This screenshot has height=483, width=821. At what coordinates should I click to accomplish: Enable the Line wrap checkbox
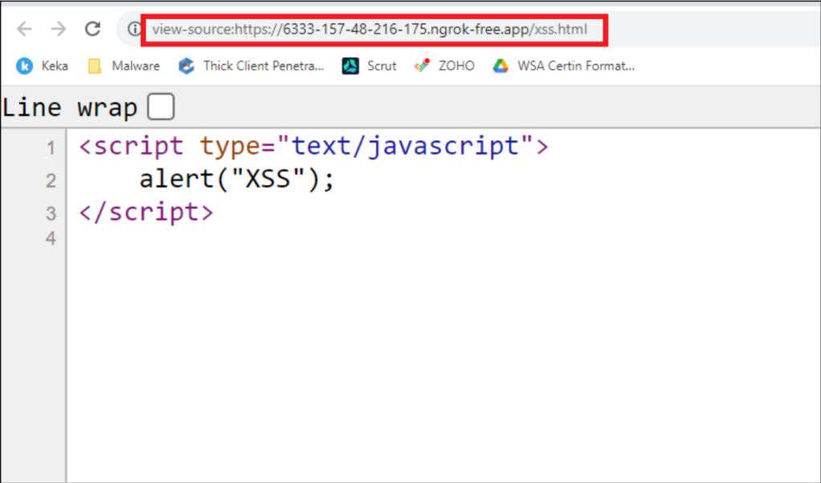(x=160, y=105)
